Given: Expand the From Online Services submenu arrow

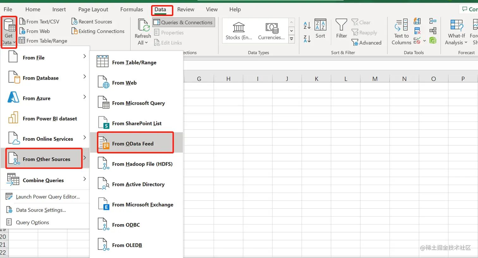Looking at the screenshot, I should point(84,137).
